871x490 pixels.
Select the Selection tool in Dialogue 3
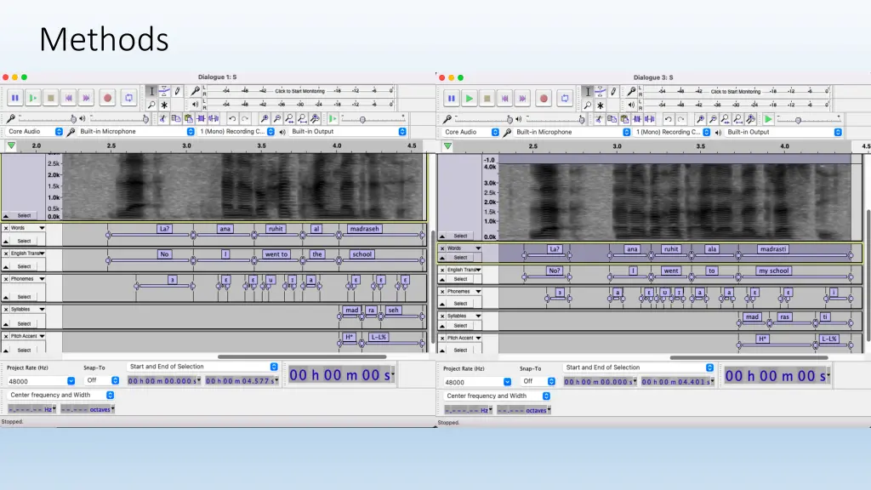click(588, 92)
